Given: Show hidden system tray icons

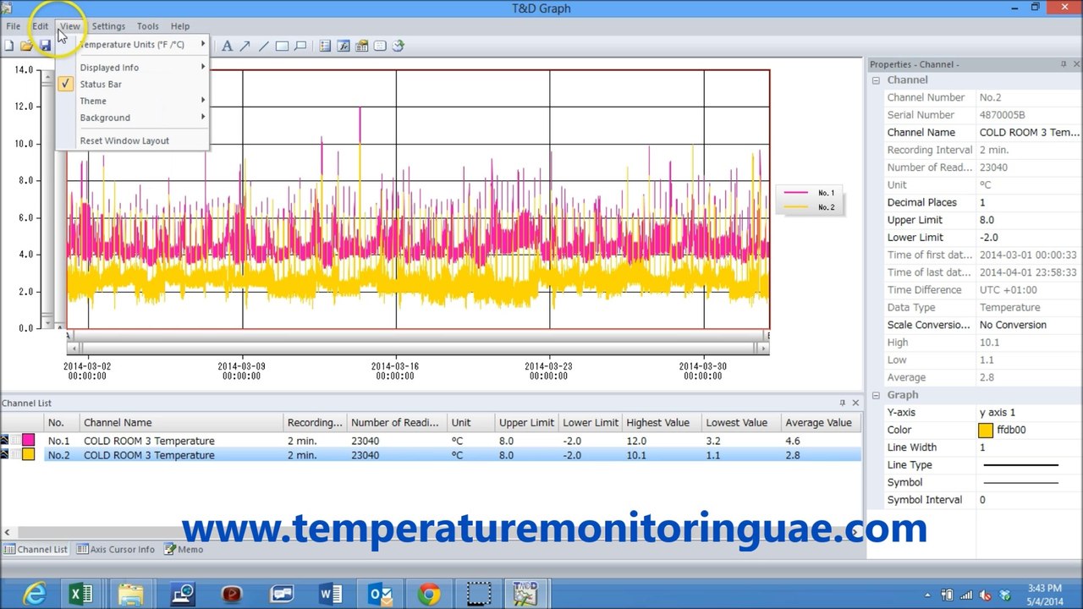Looking at the screenshot, I should [x=928, y=595].
